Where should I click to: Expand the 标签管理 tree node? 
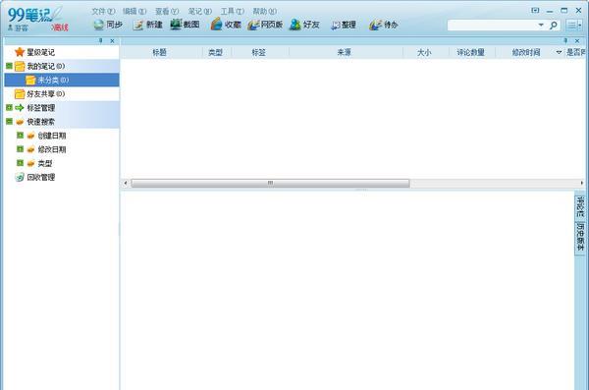tap(9, 107)
